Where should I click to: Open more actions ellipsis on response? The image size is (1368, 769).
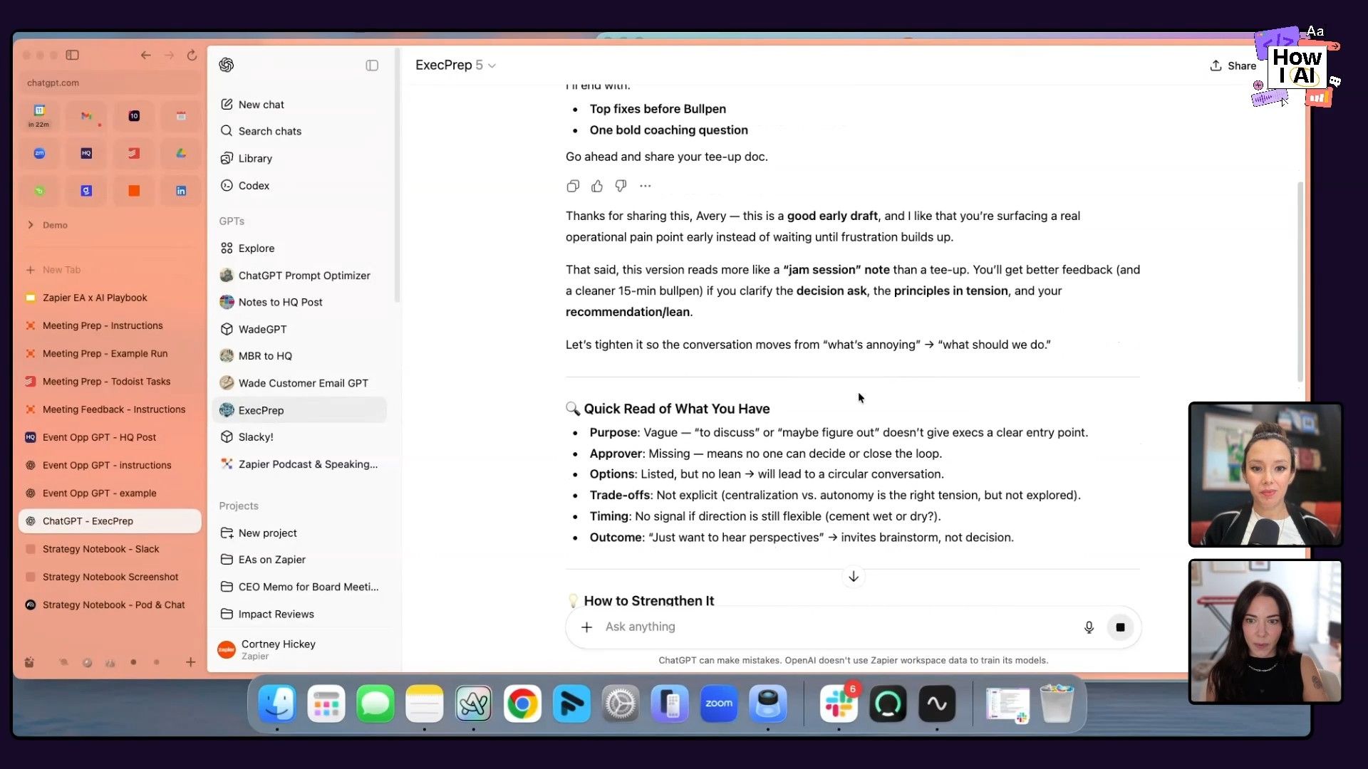tap(646, 186)
